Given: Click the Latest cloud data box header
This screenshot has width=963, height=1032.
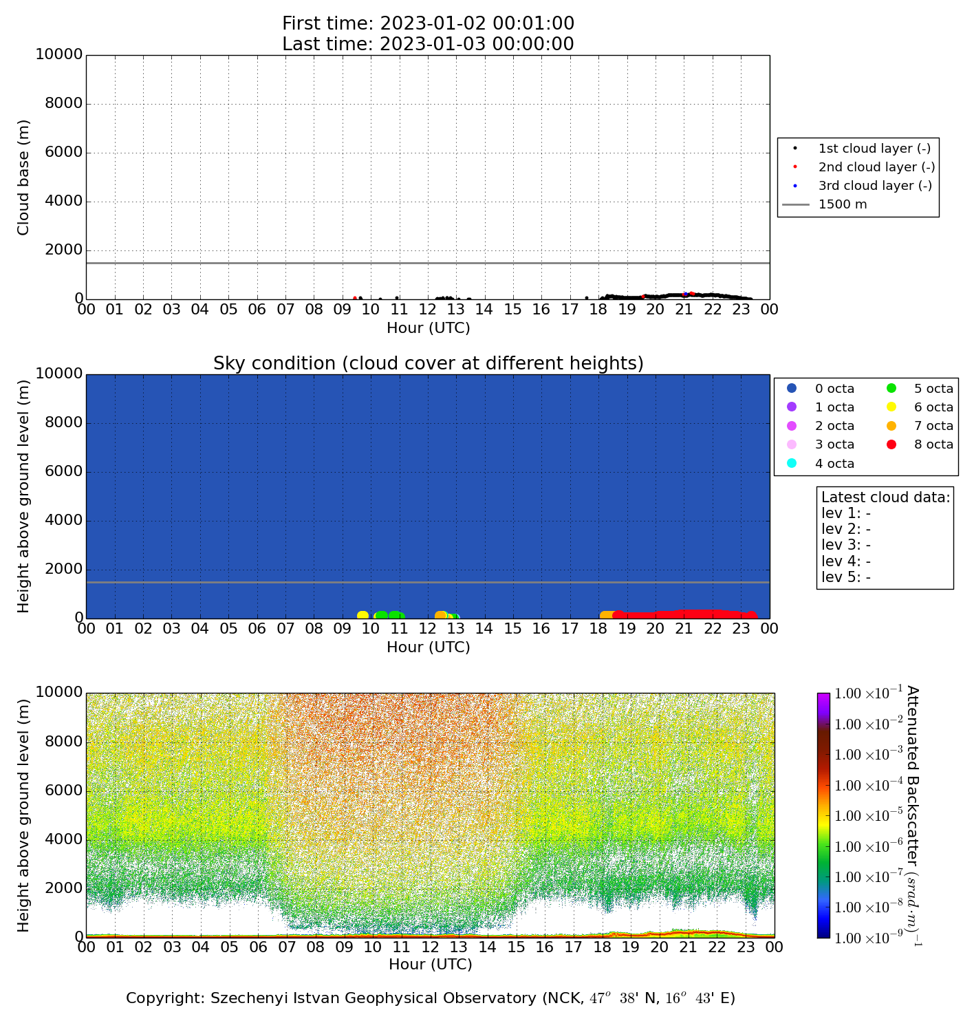Looking at the screenshot, I should point(885,497).
